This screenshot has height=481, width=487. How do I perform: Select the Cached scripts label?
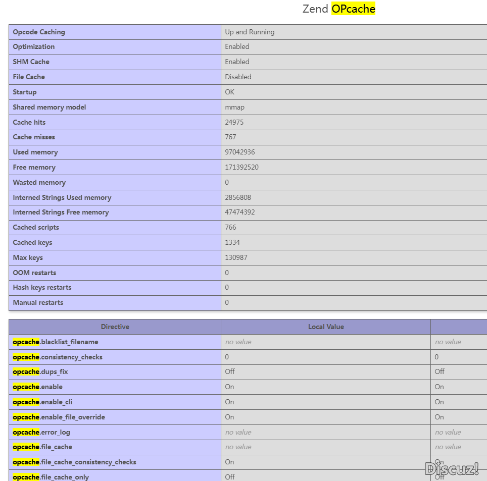pos(36,227)
